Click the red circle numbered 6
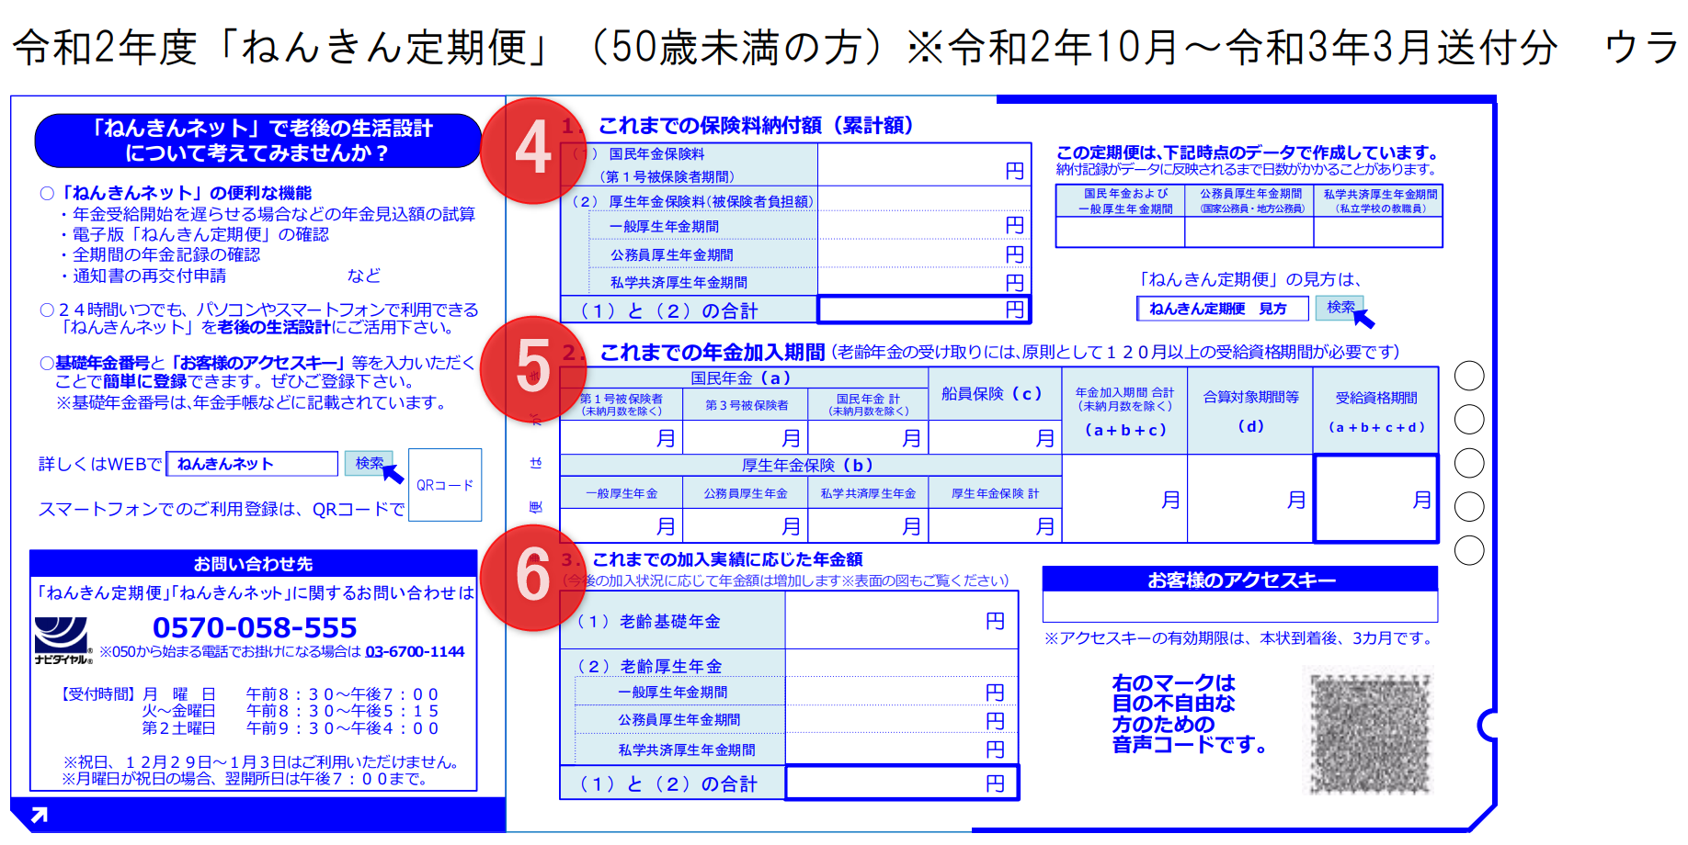Screen dimensions: 1688x845 pos(533,578)
